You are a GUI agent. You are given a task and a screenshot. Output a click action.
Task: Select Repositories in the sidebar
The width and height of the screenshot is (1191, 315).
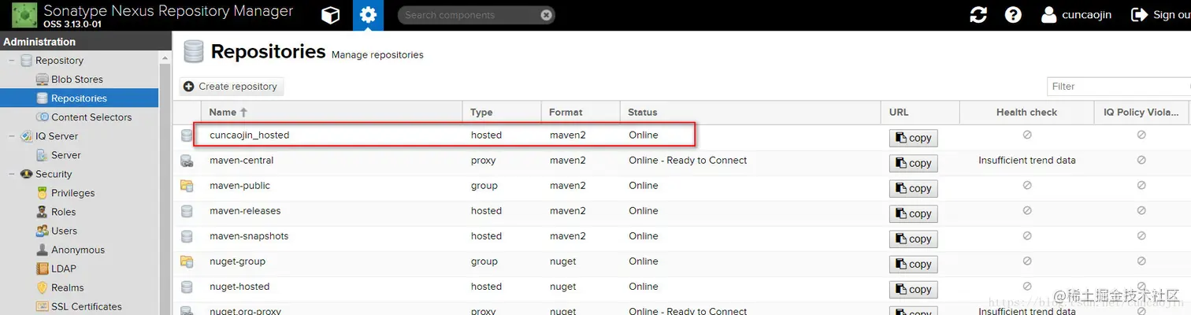[x=79, y=98]
